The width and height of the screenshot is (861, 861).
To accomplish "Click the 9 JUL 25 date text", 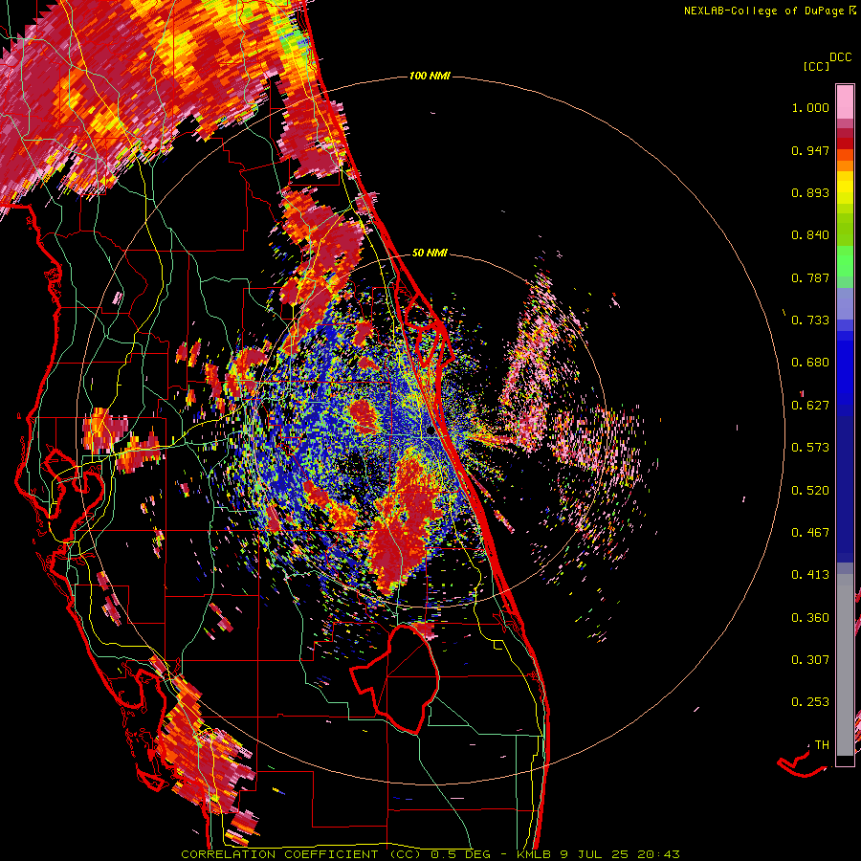I will [594, 854].
